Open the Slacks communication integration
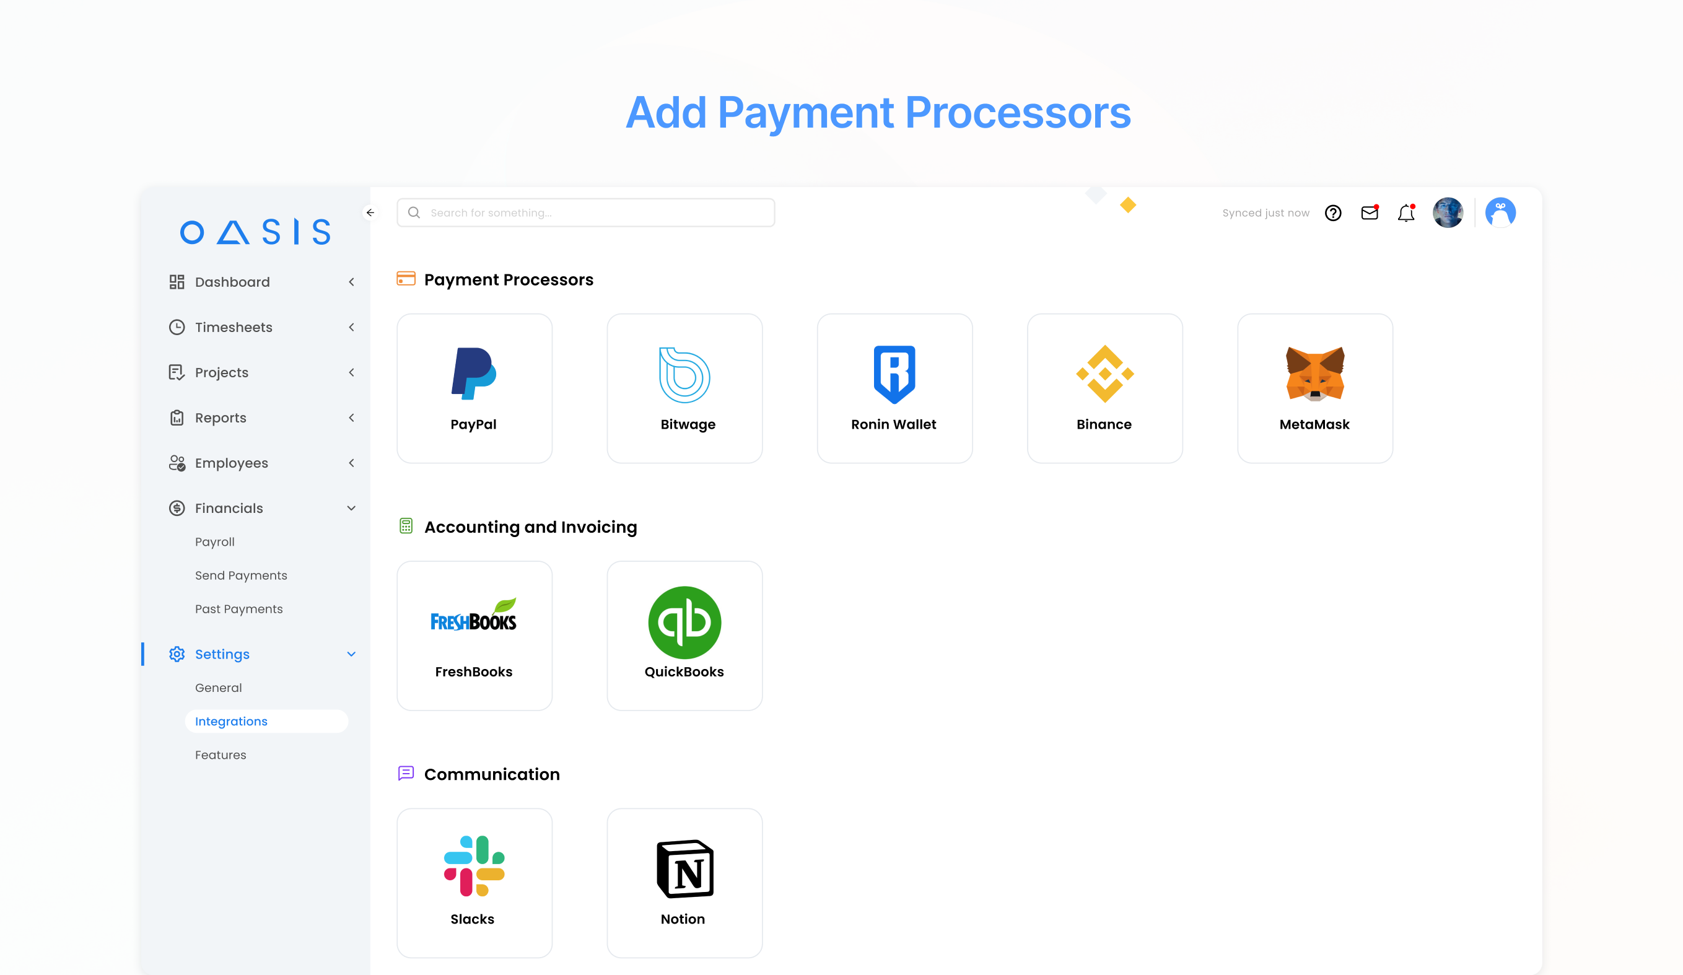Viewport: 1683px width, 975px height. [474, 882]
